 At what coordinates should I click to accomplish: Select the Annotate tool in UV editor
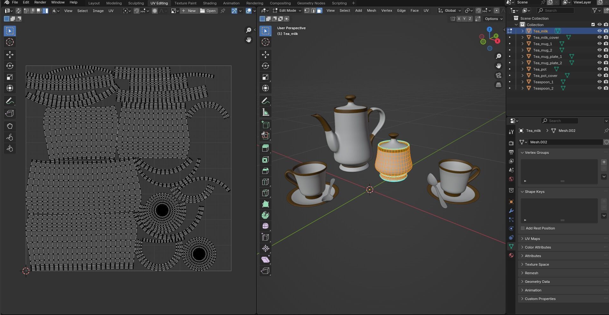[x=10, y=101]
